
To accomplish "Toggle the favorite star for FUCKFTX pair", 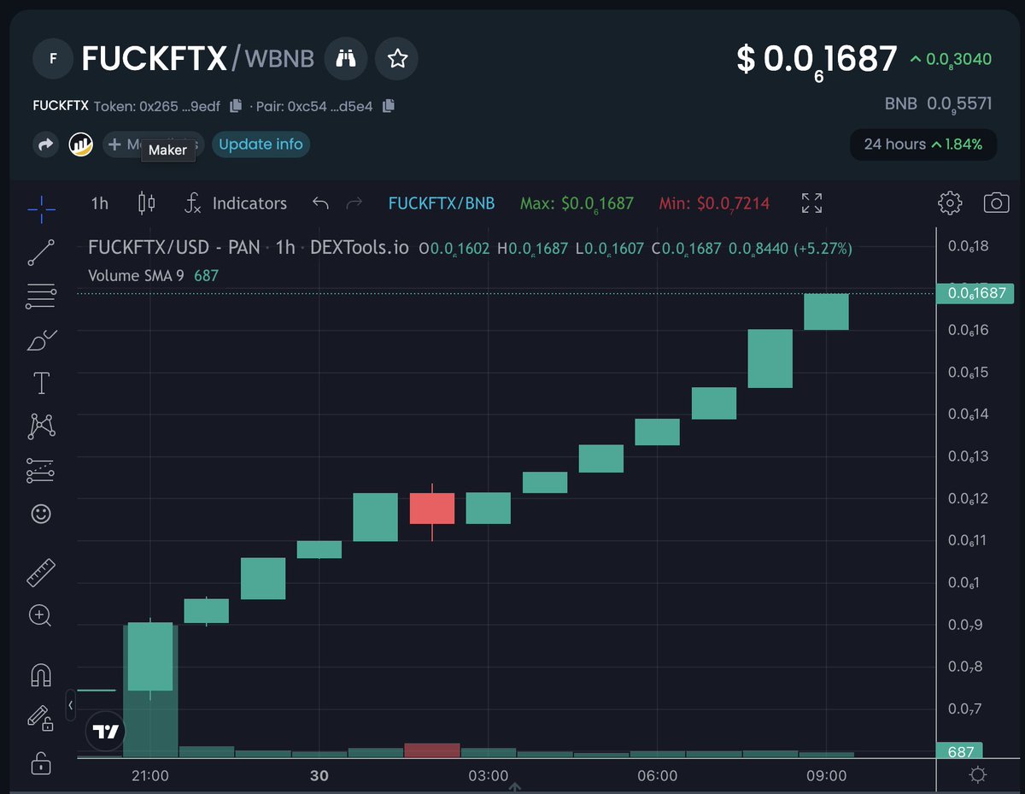I will pos(396,59).
